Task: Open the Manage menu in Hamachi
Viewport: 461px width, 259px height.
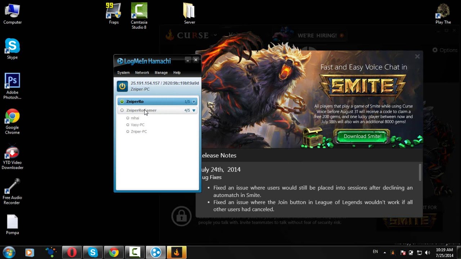Action: click(x=161, y=73)
